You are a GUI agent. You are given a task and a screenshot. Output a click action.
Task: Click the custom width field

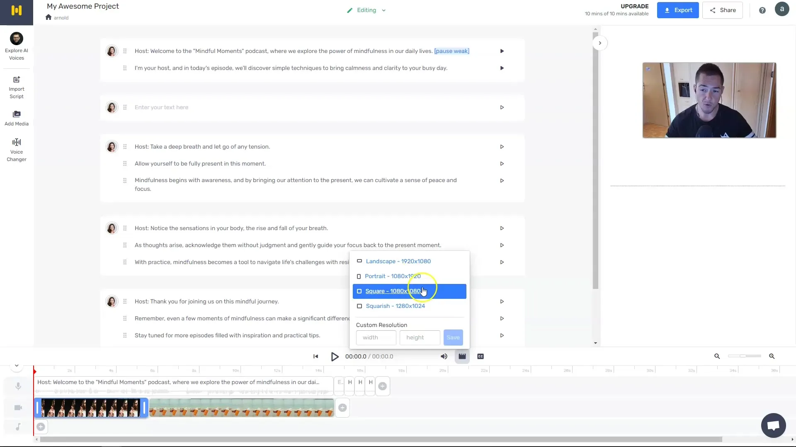click(376, 337)
